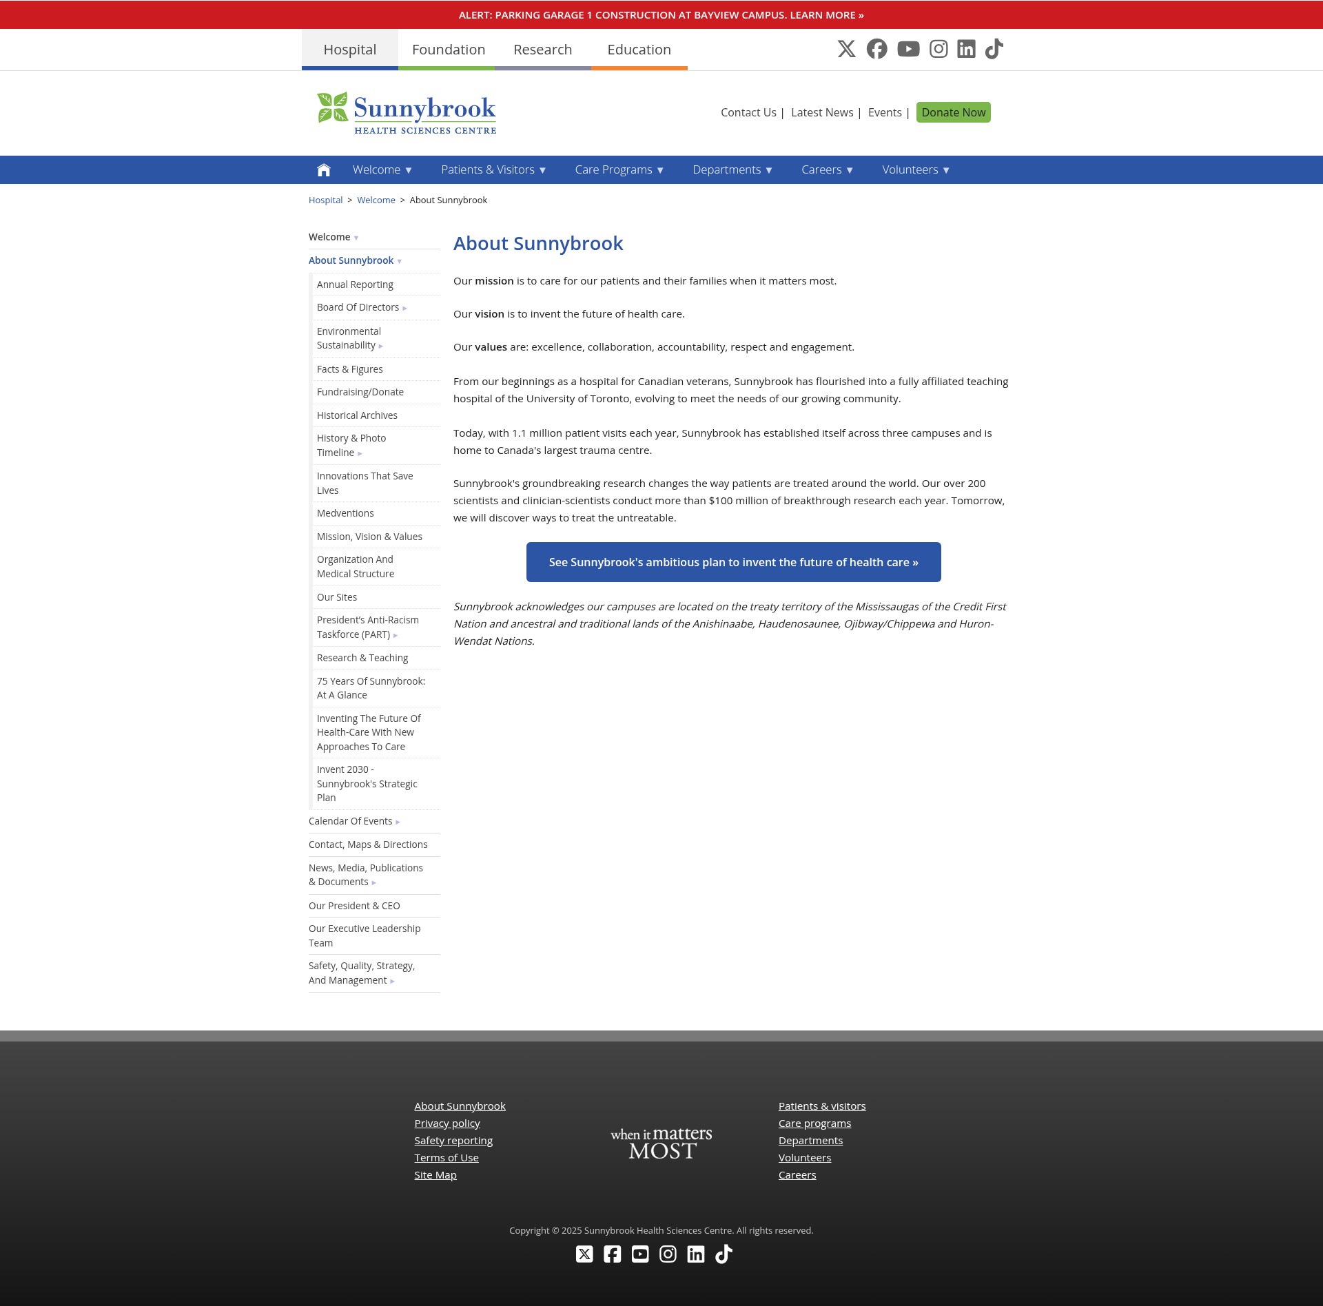Screen dimensions: 1323x1306
Task: Click the home icon in the blue navigation bar
Action: [x=323, y=169]
